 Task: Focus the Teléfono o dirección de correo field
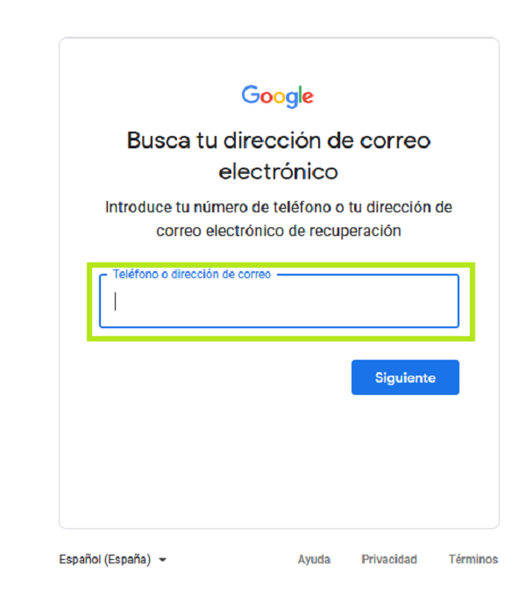coord(279,301)
